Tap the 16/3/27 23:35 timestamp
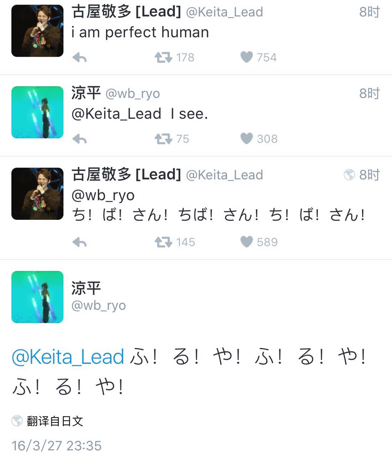The width and height of the screenshot is (392, 456). (57, 446)
